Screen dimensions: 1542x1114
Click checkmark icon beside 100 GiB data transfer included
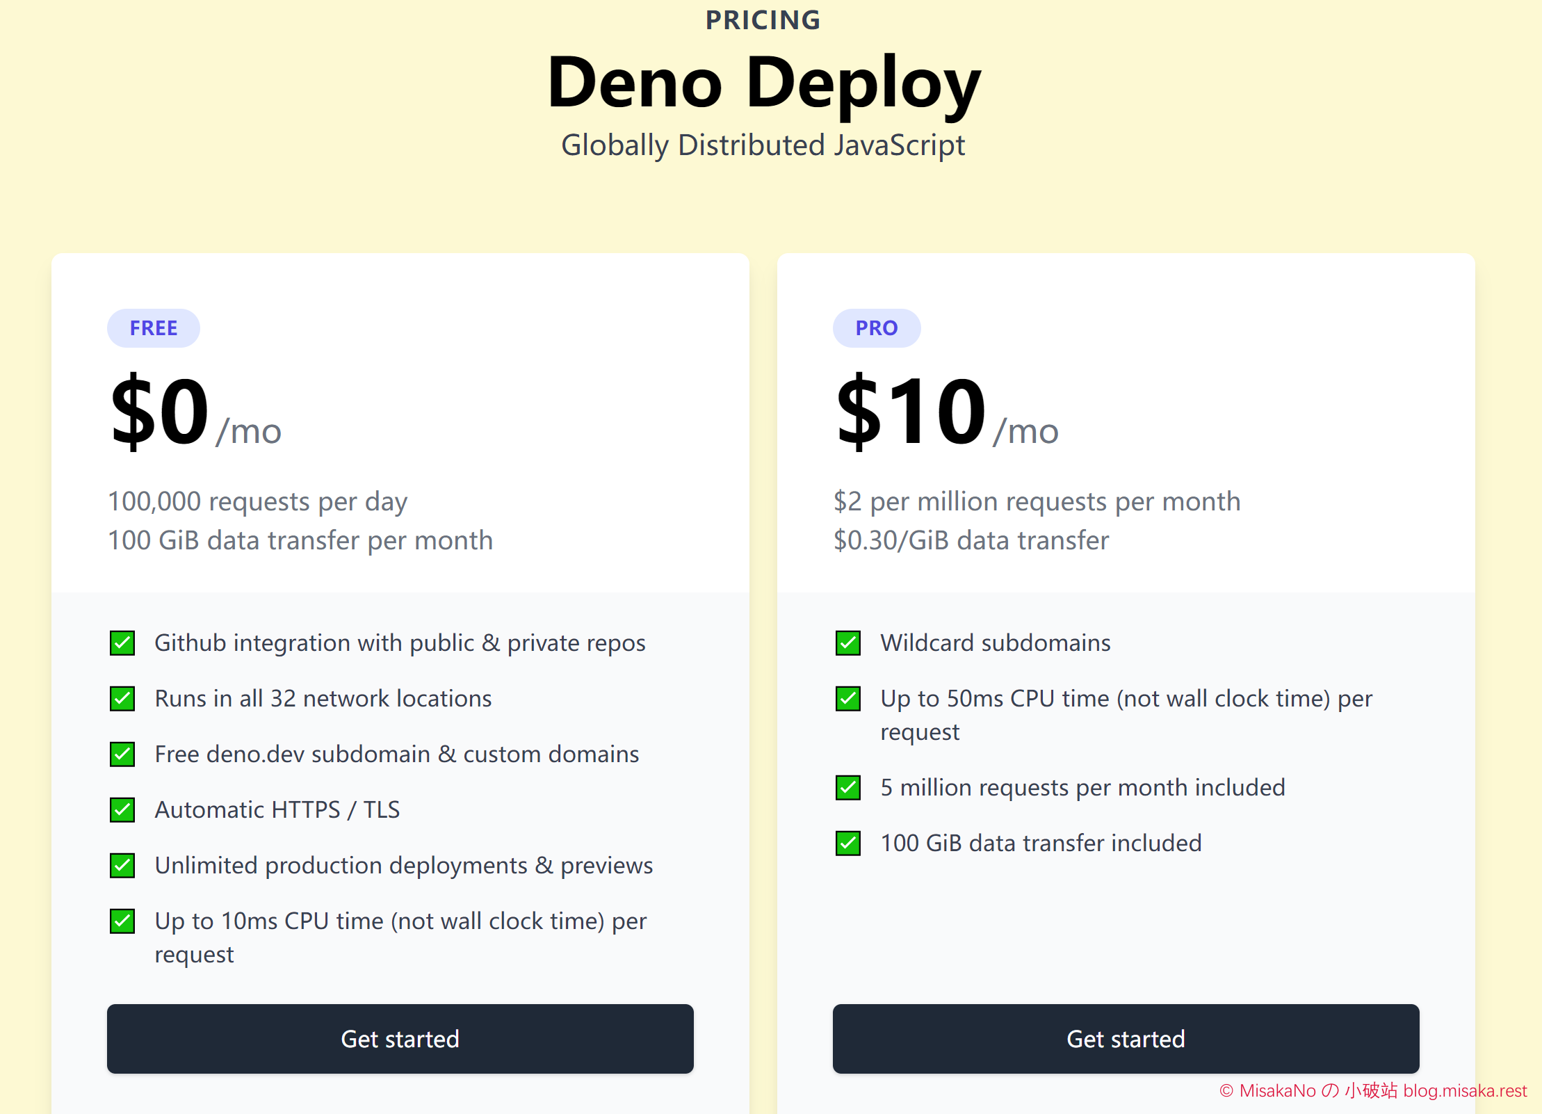848,843
